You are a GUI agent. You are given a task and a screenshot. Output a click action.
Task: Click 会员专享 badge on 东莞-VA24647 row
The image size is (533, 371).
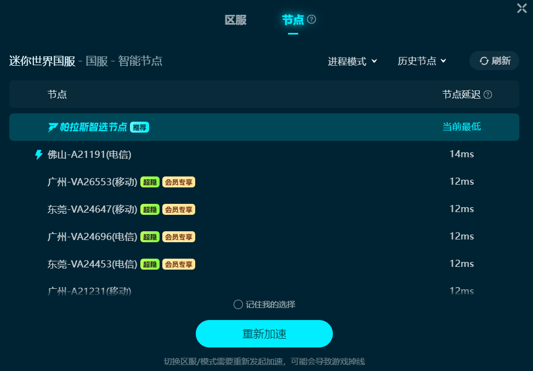tap(179, 210)
